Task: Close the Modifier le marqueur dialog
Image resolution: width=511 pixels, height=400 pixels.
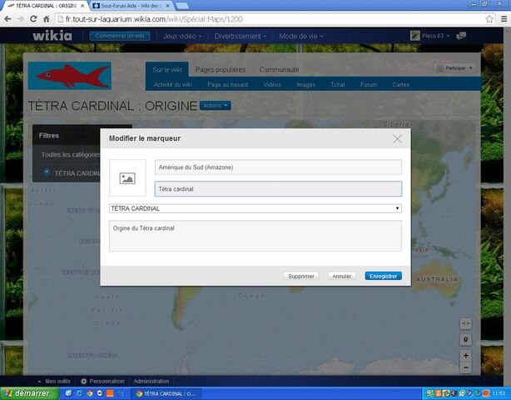Action: coord(397,139)
